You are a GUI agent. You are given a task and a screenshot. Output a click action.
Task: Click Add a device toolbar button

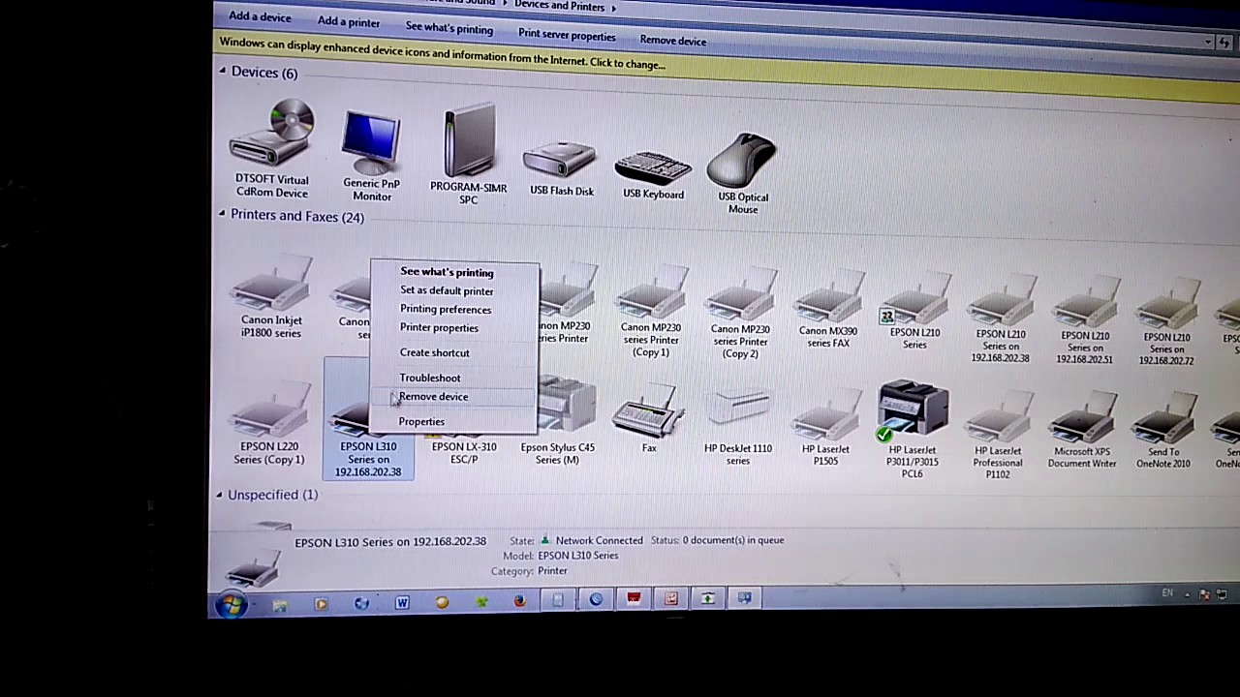260,16
